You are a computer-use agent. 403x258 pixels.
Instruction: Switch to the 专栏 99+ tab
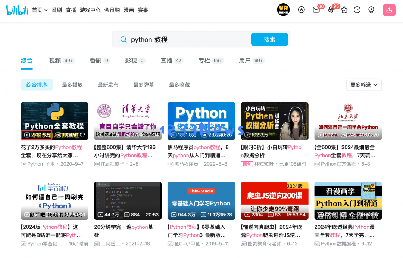pos(211,61)
